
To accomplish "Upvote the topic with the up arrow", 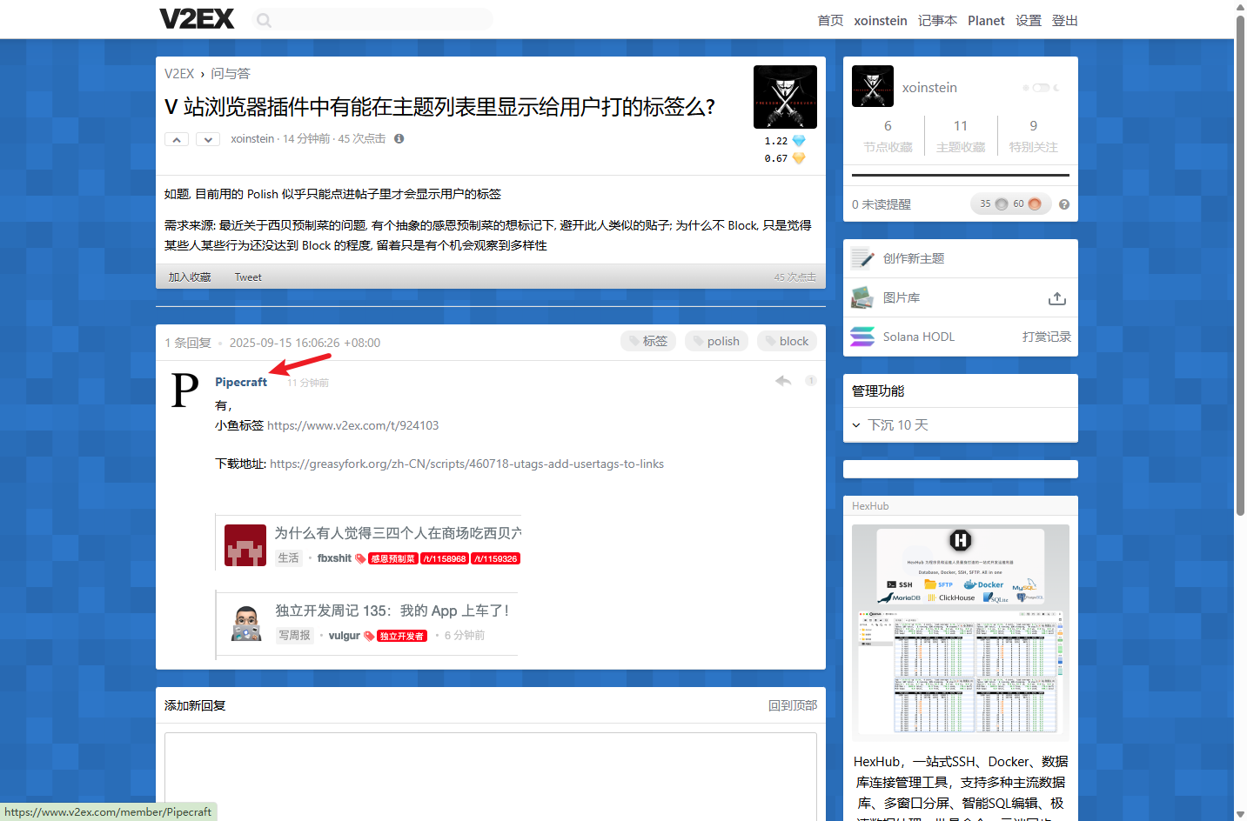I will (177, 139).
